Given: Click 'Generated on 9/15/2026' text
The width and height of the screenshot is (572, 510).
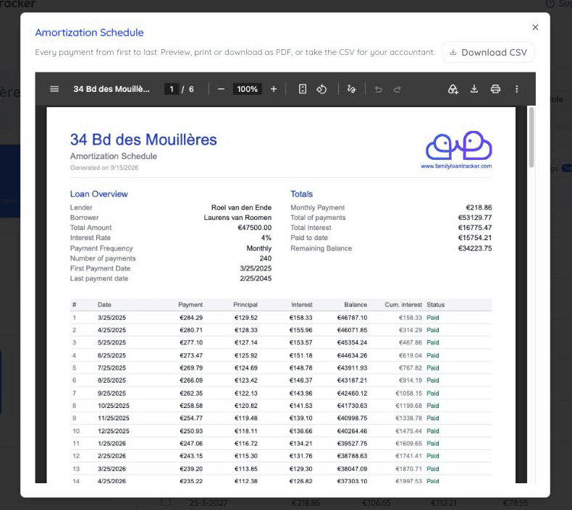Looking at the screenshot, I should point(104,168).
